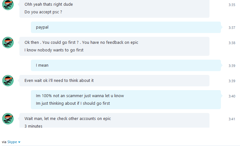Click the 3:37 timestamp beside paypal message
Image resolution: width=240 pixels, height=146 pixels.
click(232, 28)
